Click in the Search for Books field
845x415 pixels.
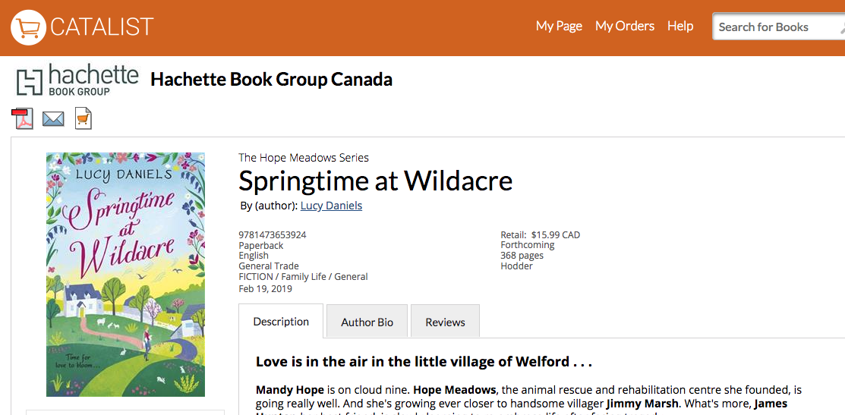tap(779, 27)
